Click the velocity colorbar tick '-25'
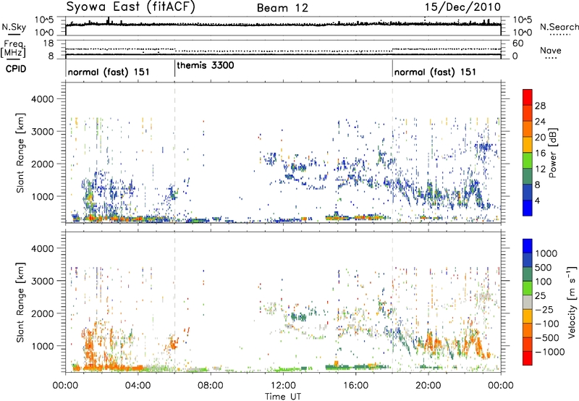Image resolution: width=579 pixels, height=401 pixels. coord(544,310)
